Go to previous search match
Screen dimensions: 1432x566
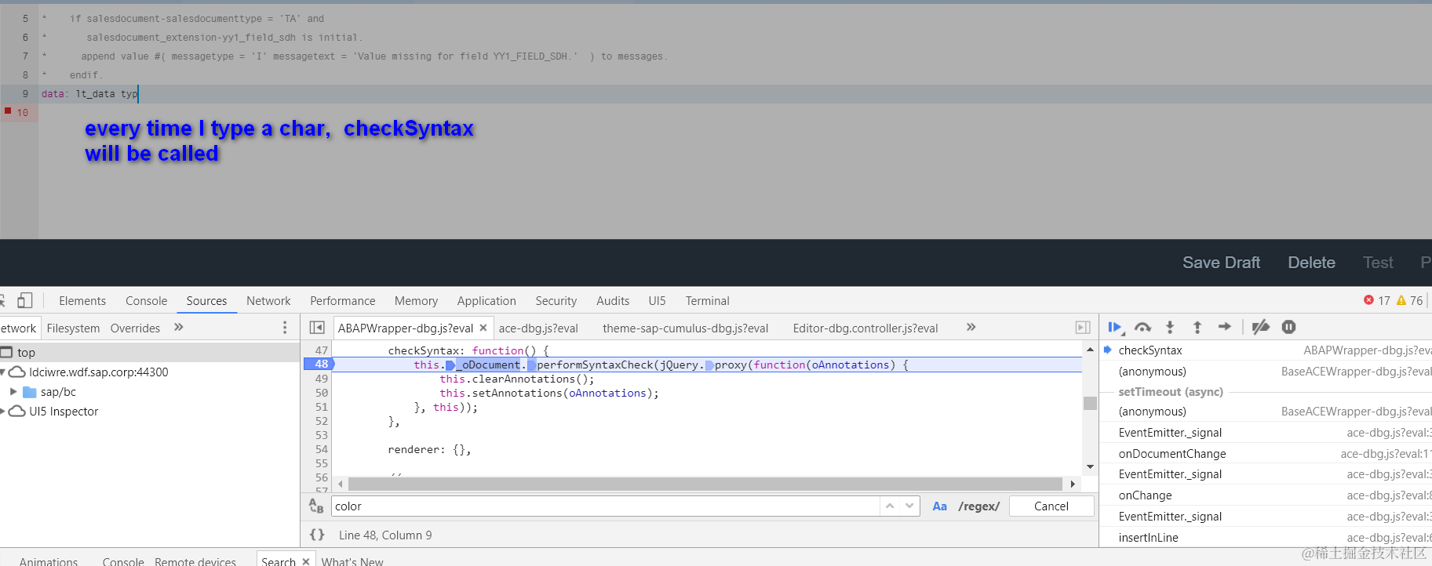pyautogui.click(x=890, y=506)
